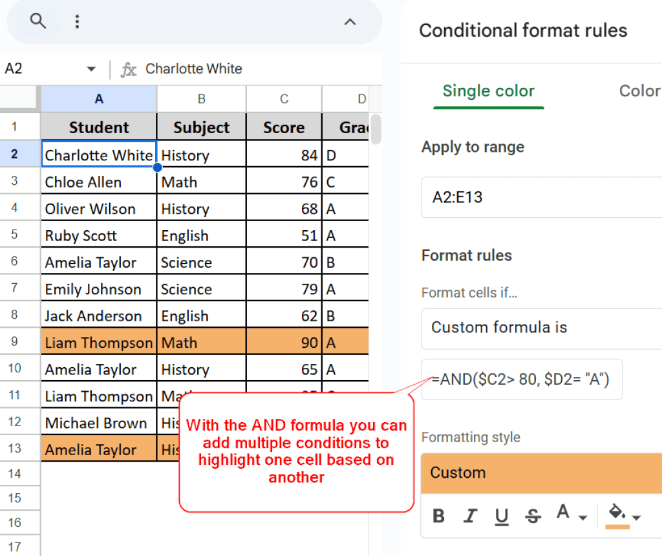The width and height of the screenshot is (662, 556).
Task: Click the function fx icon
Action: coord(128,69)
